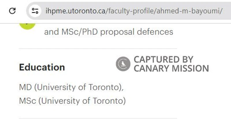This screenshot has width=231, height=127.
Task: Click the MD (University of Toronto) line
Action: (x=71, y=87)
